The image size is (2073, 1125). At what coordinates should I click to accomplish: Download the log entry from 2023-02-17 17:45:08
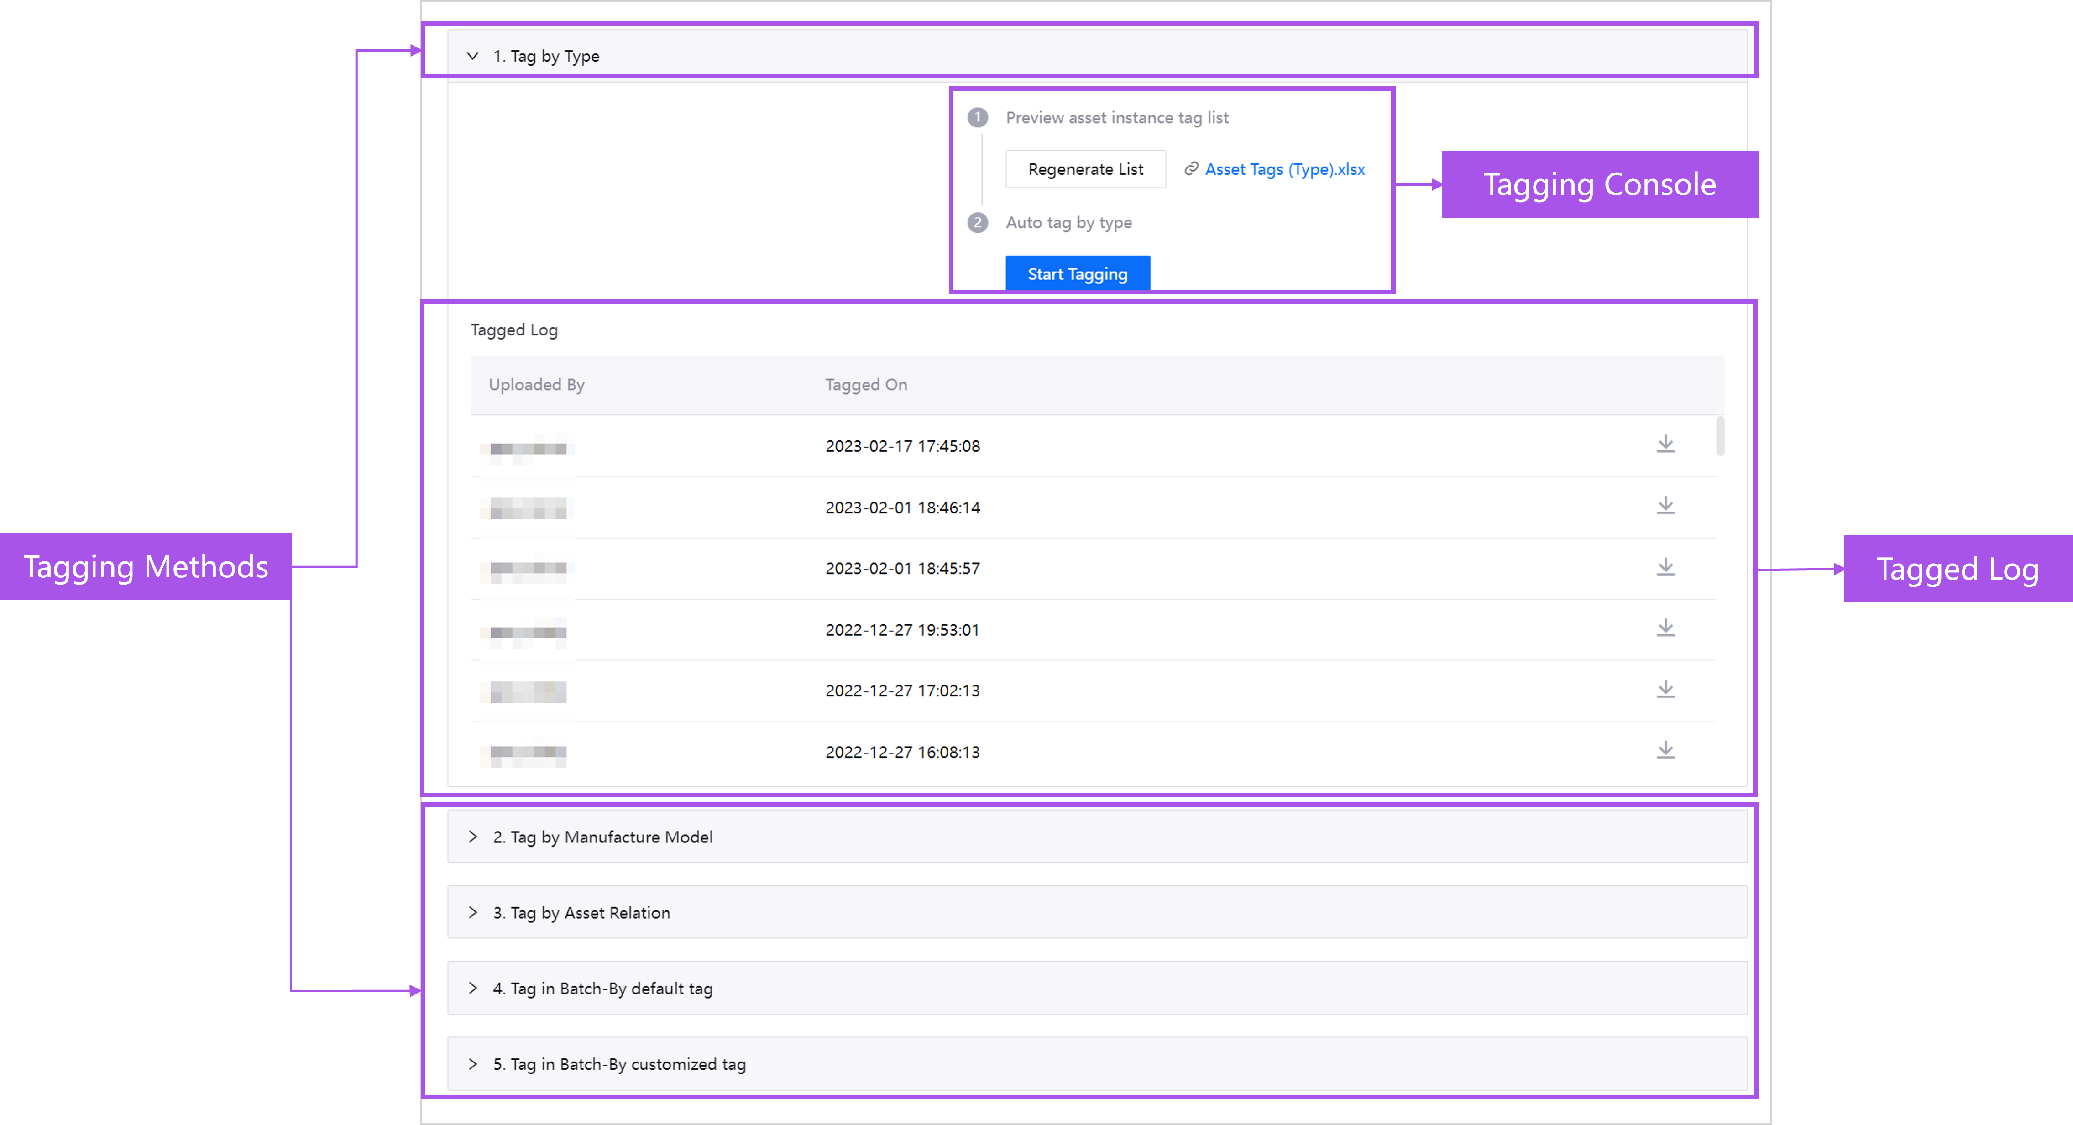(x=1665, y=444)
